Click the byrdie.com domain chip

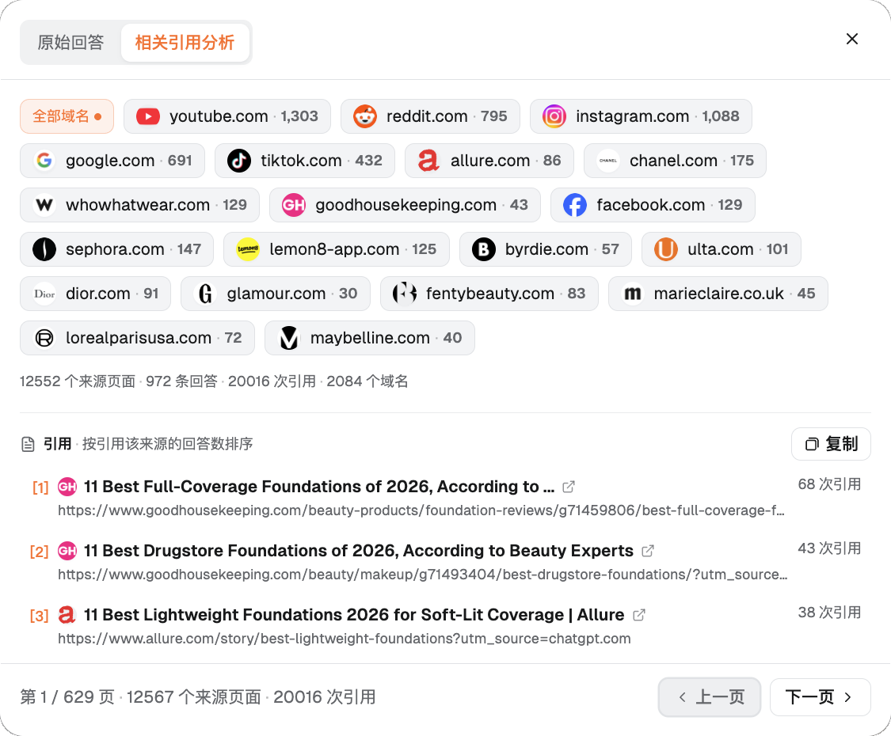[546, 249]
